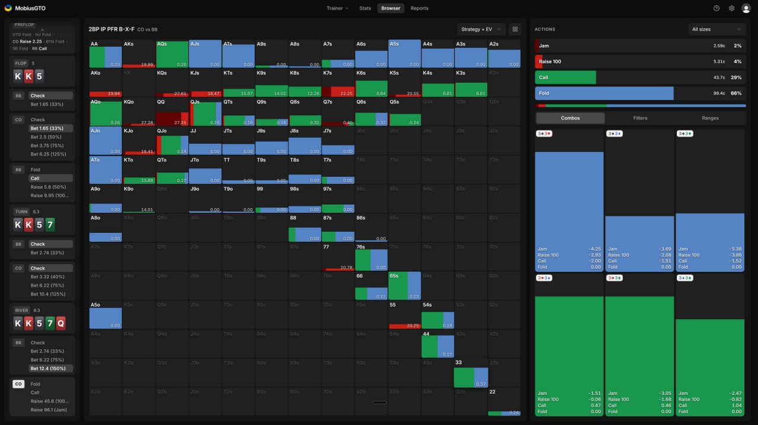Viewport: 758px width, 425px height.
Task: Click the green 7 turn card
Action: coord(50,225)
